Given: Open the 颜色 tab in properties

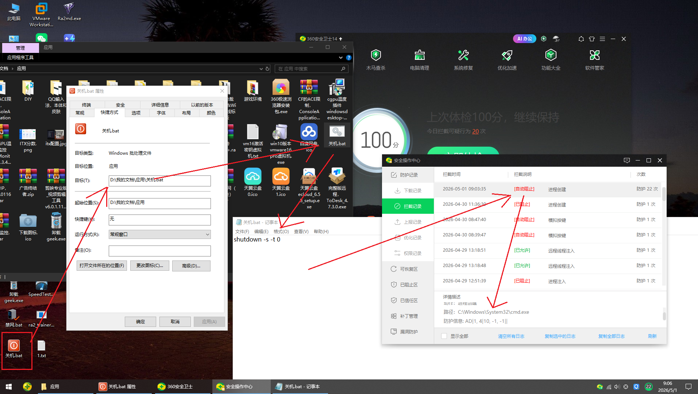Looking at the screenshot, I should pyautogui.click(x=211, y=113).
